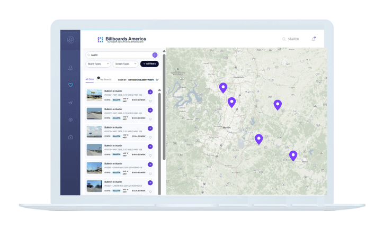This screenshot has height=230, width=384.
Task: Open favorites via the sidebar heart icon
Action: coord(70,85)
